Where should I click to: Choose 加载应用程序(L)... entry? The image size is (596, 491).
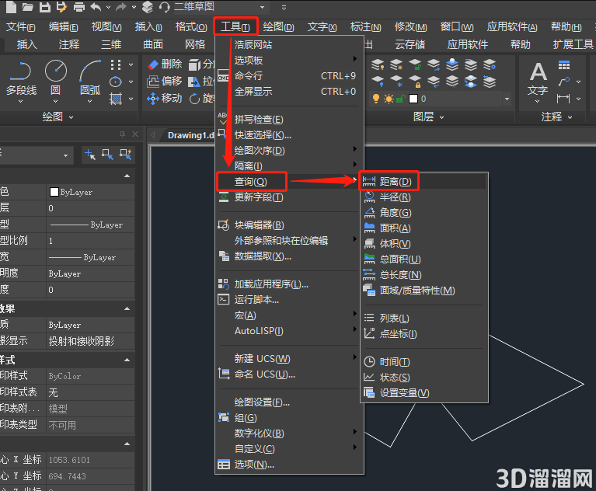271,284
